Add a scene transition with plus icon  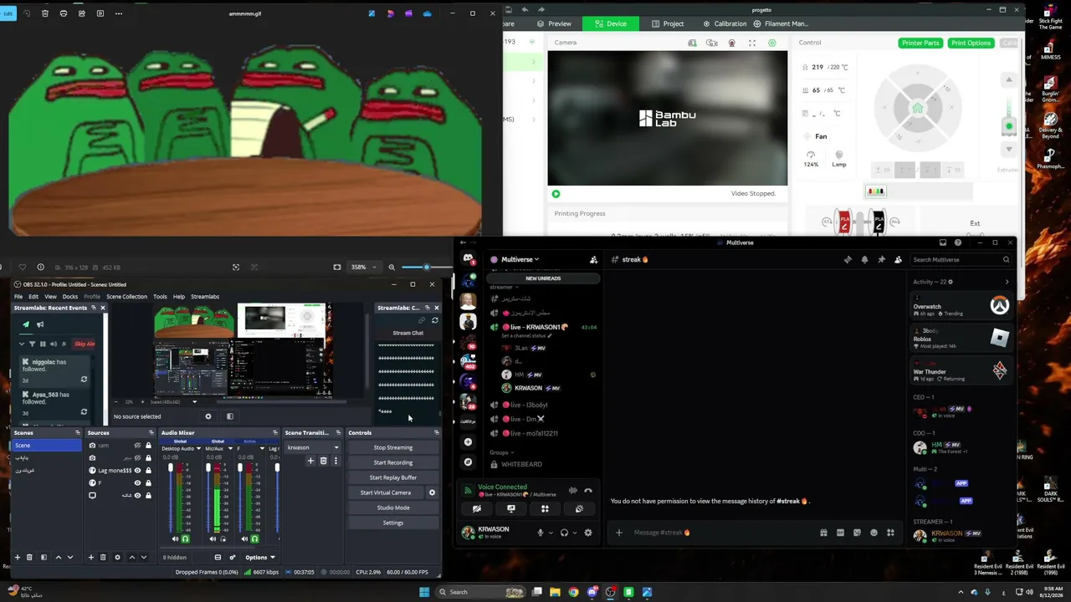(x=310, y=461)
